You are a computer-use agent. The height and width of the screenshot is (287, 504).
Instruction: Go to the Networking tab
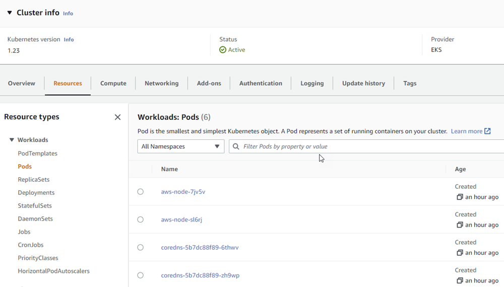162,83
